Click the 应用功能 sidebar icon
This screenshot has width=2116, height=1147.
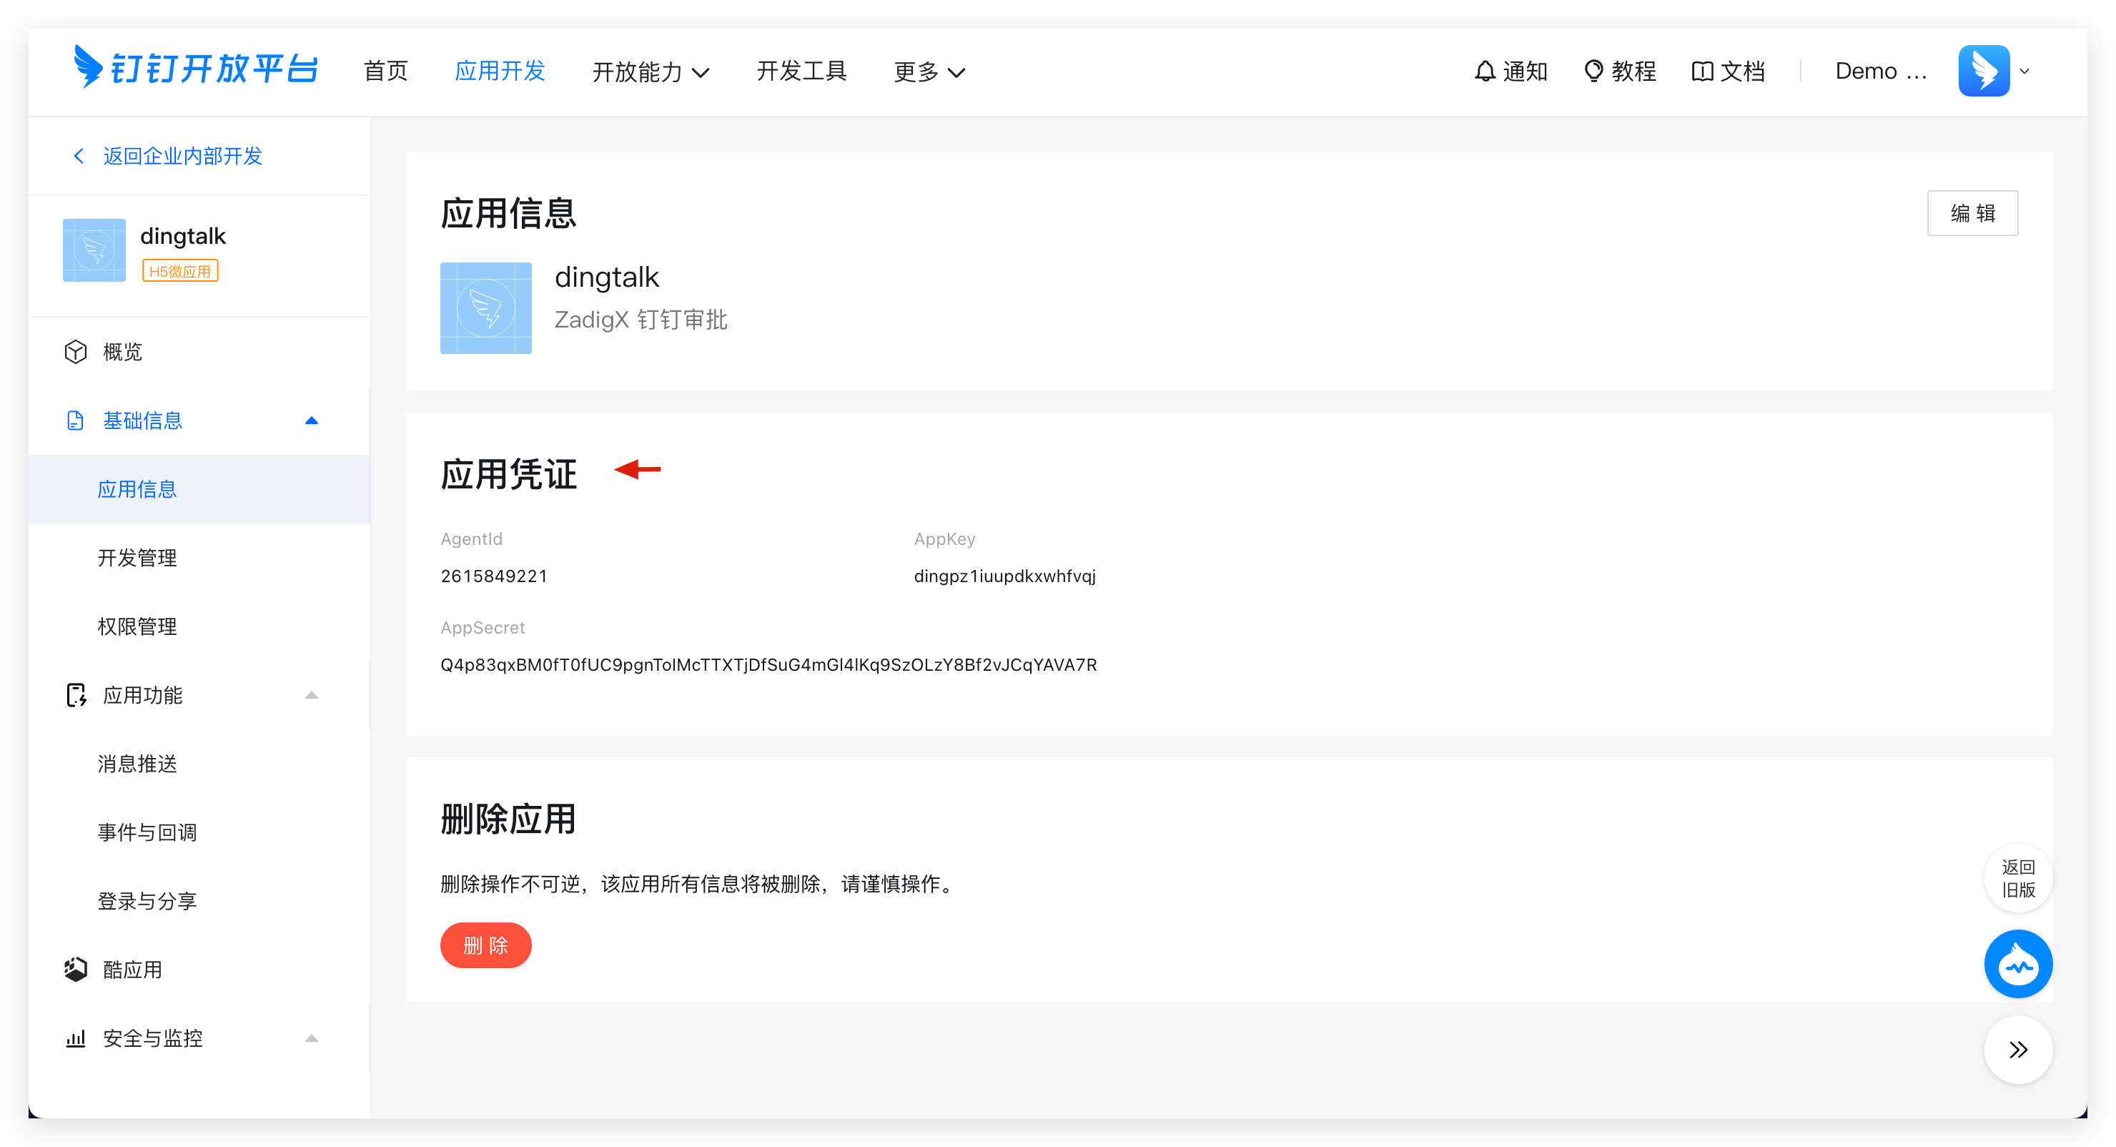(76, 694)
